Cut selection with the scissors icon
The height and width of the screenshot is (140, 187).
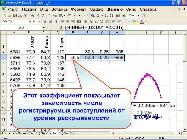pos(50,16)
